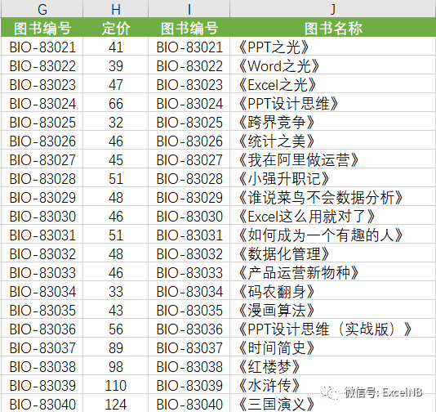Select BIO-83023 in column I
Screen dimensions: 436x412
[x=189, y=84]
